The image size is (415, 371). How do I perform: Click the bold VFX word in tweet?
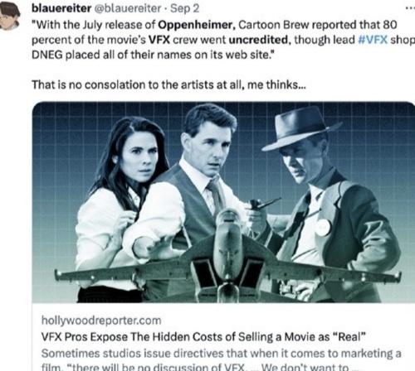point(159,40)
